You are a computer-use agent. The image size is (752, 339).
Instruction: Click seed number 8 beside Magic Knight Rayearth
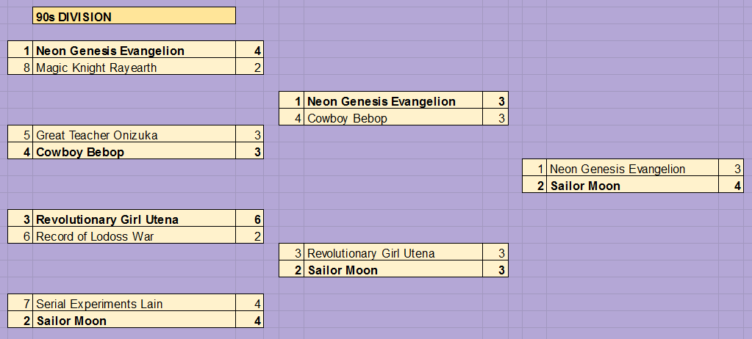click(20, 67)
